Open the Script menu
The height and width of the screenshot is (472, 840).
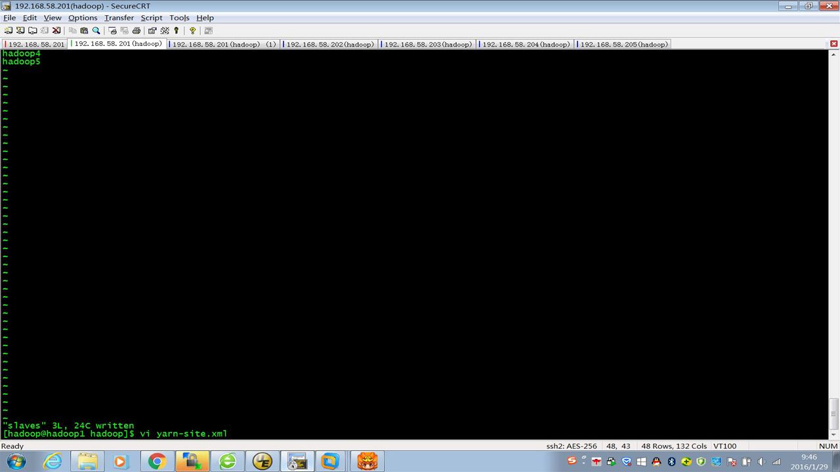point(151,18)
